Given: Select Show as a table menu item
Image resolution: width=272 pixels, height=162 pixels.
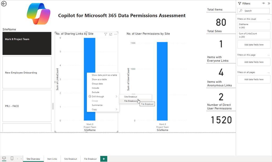Looking at the screenshot, I should (x=99, y=79).
